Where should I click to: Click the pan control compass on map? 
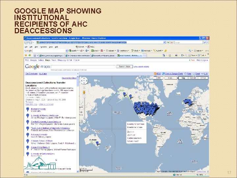pyautogui.click(x=84, y=81)
